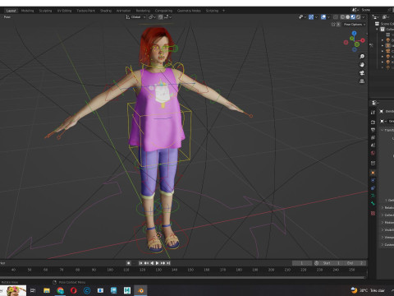Click the current frame number field
Image resolution: width=394 pixels, height=296 pixels.
[302, 263]
